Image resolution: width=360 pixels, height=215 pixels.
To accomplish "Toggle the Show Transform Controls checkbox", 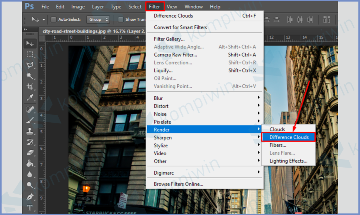I will point(121,20).
